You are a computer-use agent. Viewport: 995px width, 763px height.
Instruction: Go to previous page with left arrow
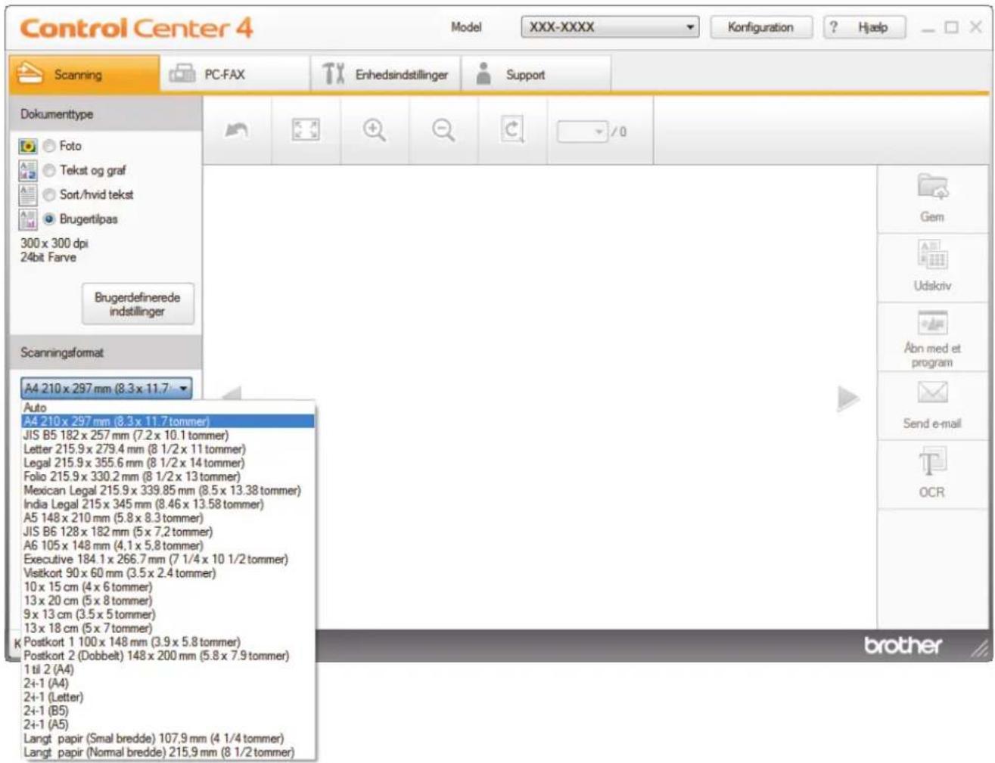[x=232, y=393]
